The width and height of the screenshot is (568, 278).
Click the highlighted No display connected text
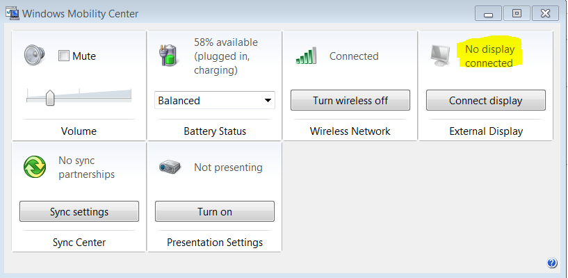point(489,56)
